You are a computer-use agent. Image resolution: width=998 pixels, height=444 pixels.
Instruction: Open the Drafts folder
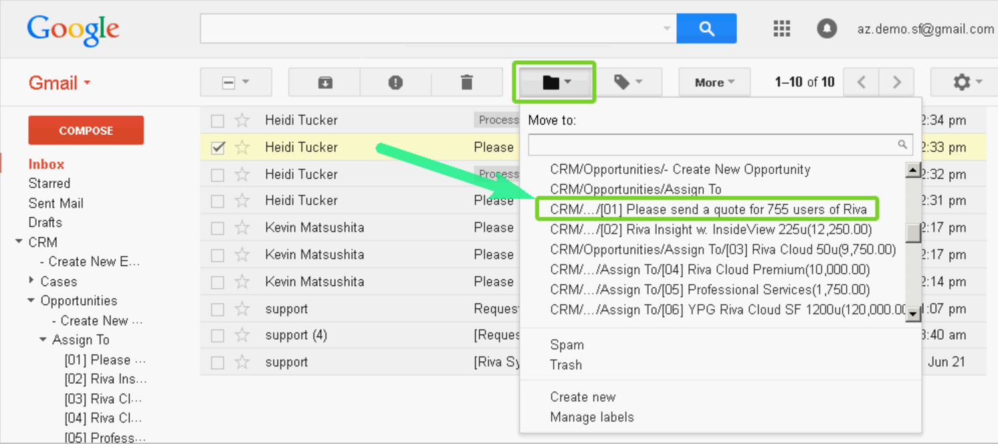(45, 222)
